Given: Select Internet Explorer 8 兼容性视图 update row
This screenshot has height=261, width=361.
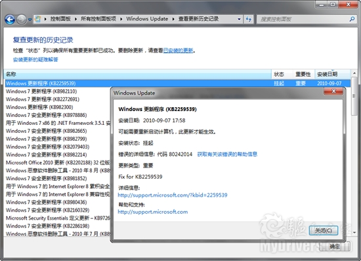Looking at the screenshot, I should coord(58,194).
